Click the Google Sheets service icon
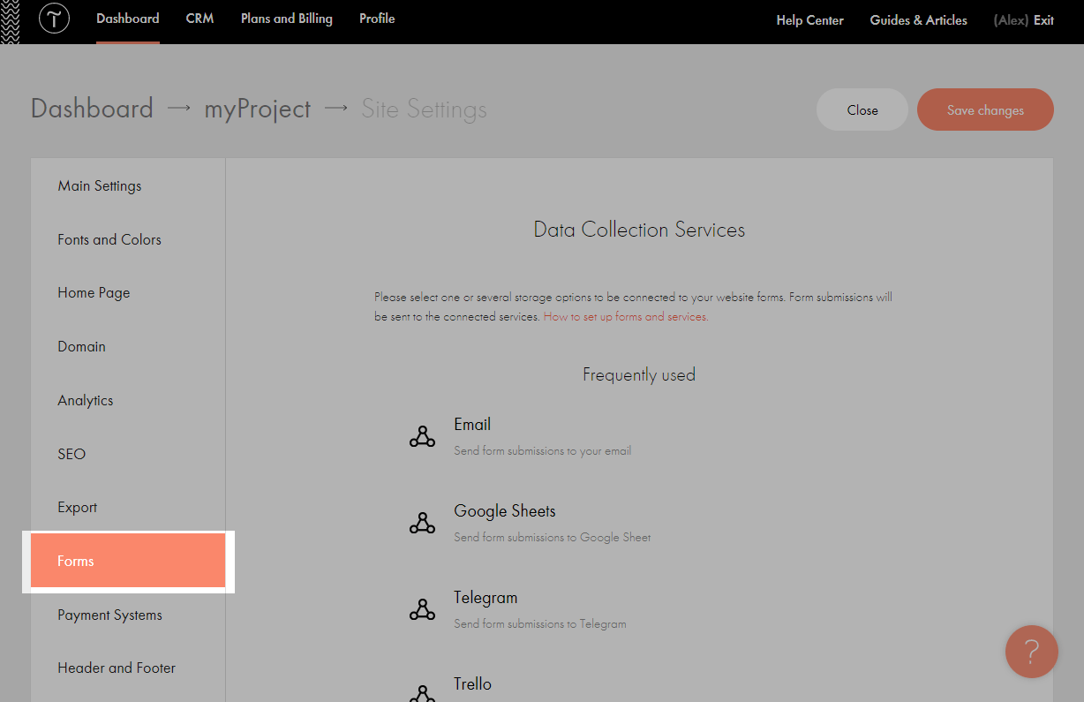The height and width of the screenshot is (702, 1084). click(422, 523)
